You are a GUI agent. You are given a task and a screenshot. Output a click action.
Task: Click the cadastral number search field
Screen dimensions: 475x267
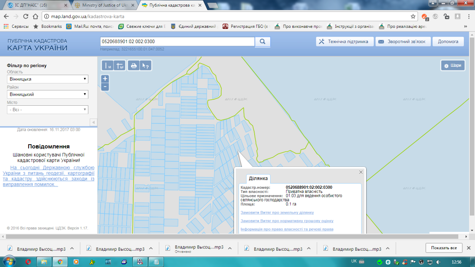[x=177, y=42]
